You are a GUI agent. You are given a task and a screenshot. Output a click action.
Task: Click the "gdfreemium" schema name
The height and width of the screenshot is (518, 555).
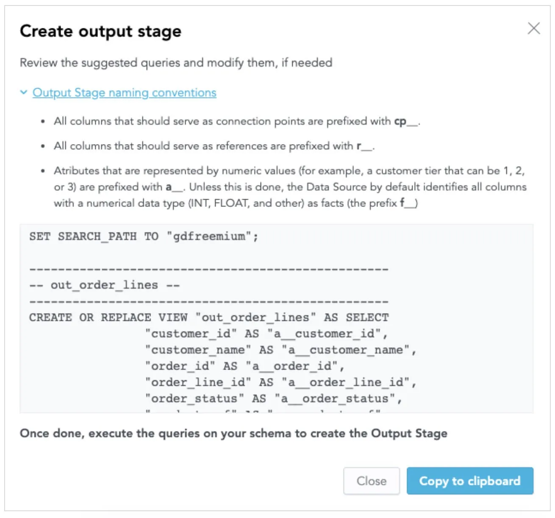point(208,236)
